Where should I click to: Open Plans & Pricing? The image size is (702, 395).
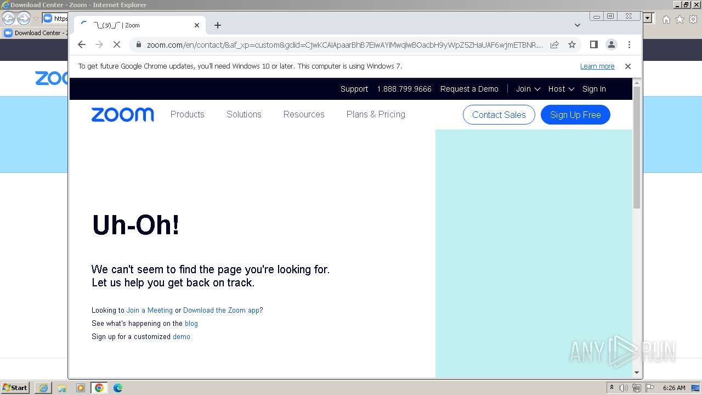[x=376, y=114]
